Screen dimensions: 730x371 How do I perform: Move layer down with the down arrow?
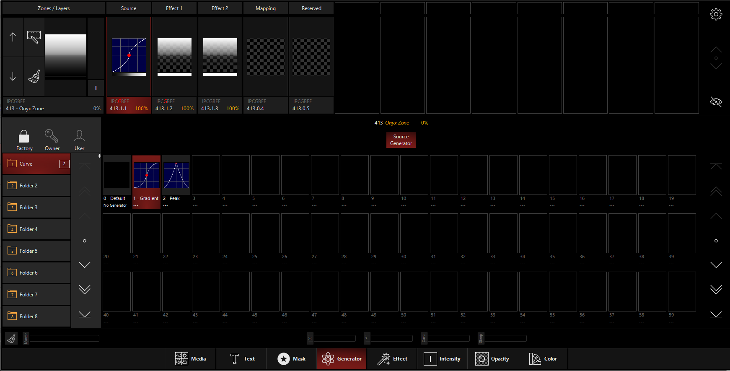13,76
